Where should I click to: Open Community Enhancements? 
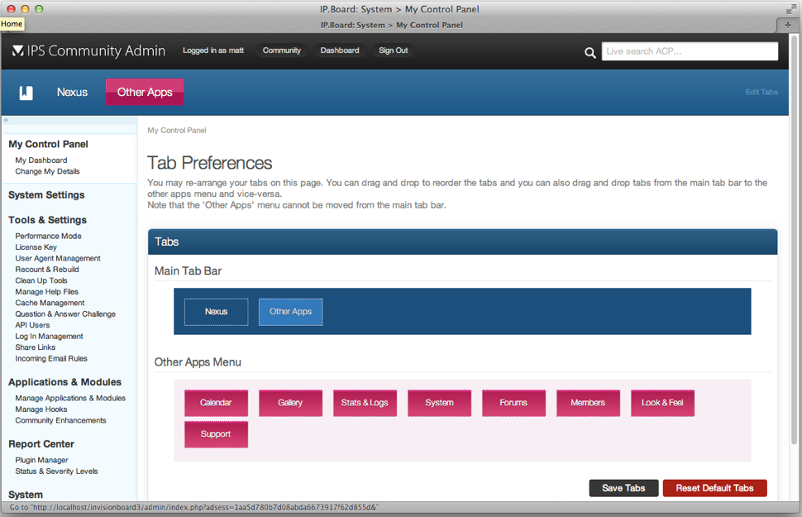61,421
